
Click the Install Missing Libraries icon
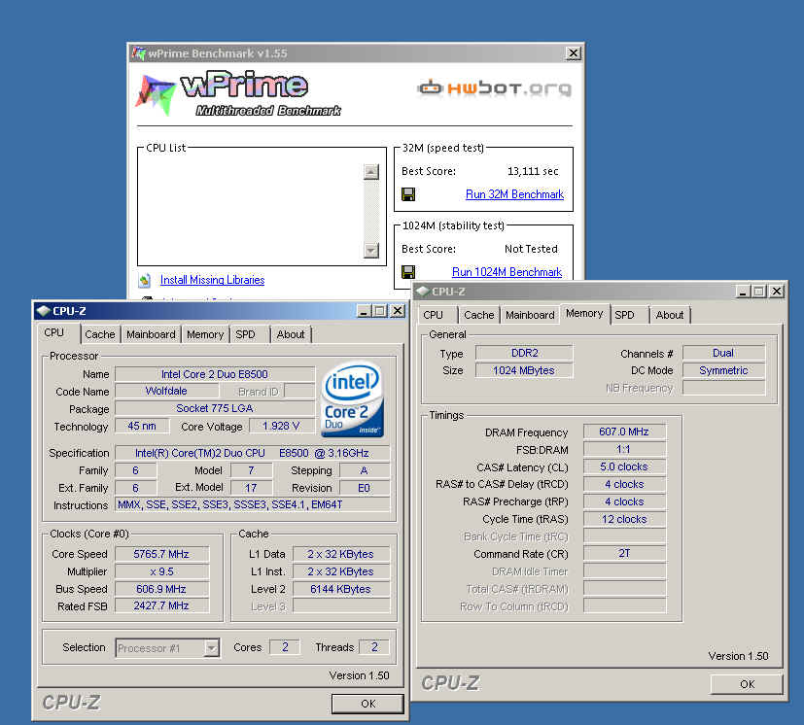(x=145, y=280)
